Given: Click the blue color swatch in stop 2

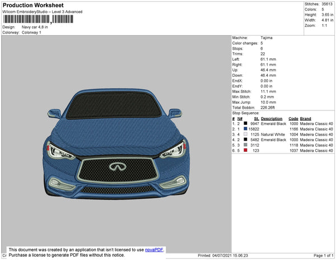Looking at the screenshot, I should [245, 129].
